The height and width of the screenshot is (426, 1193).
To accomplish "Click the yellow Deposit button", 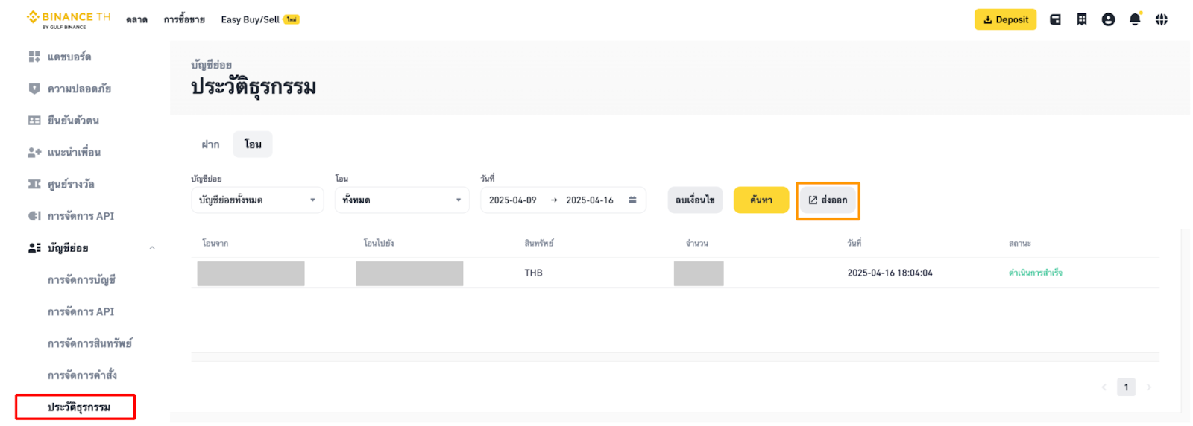I will (x=1004, y=19).
